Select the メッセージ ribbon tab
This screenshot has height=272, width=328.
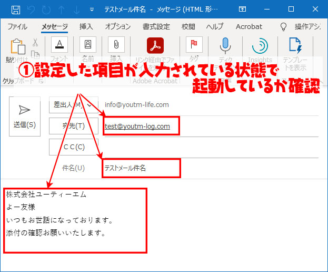[54, 27]
